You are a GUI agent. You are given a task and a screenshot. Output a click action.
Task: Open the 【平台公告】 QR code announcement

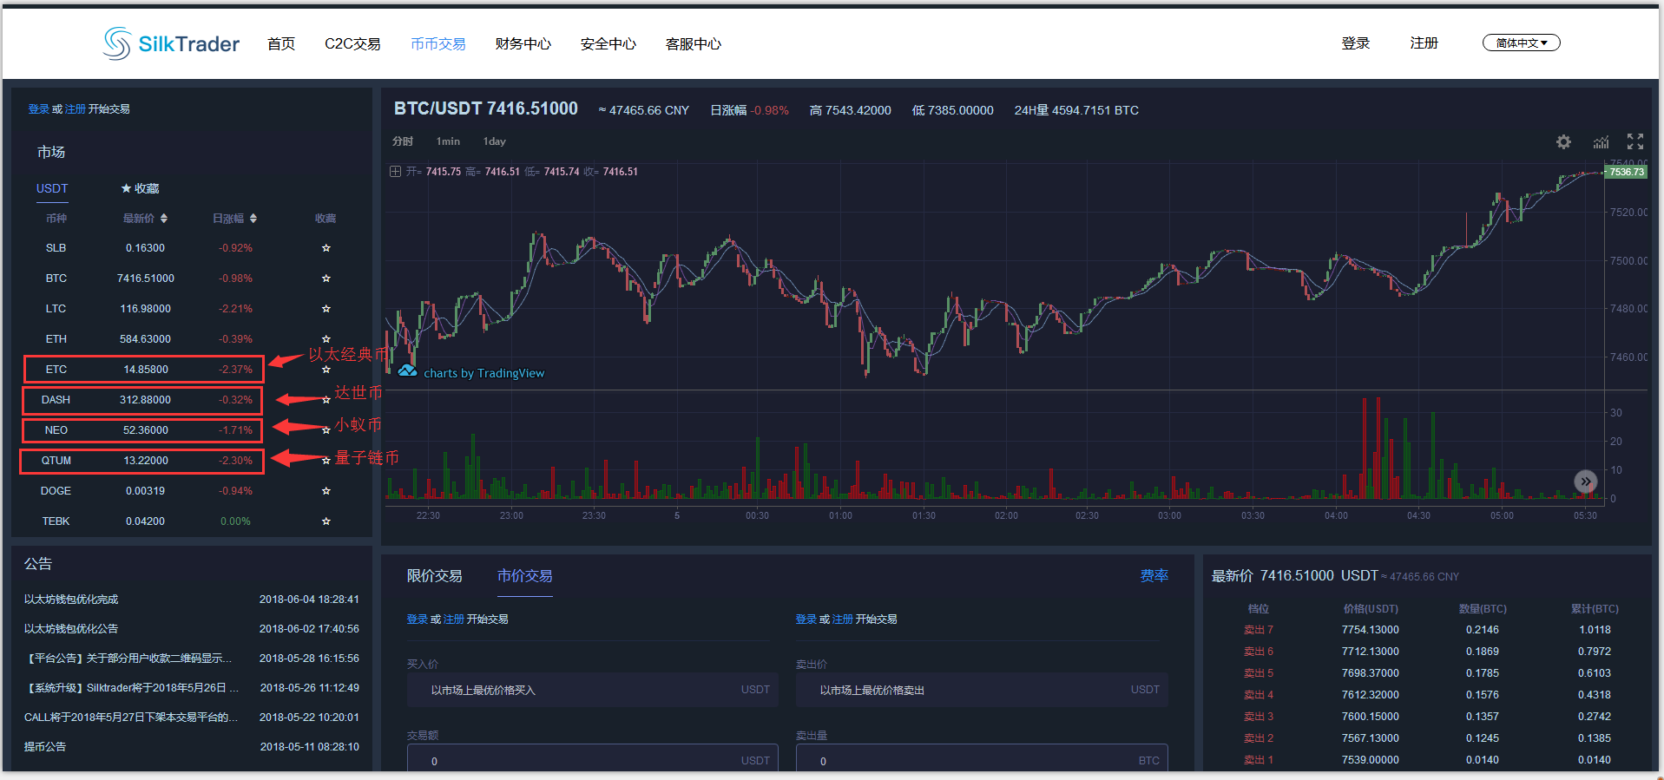click(x=128, y=659)
